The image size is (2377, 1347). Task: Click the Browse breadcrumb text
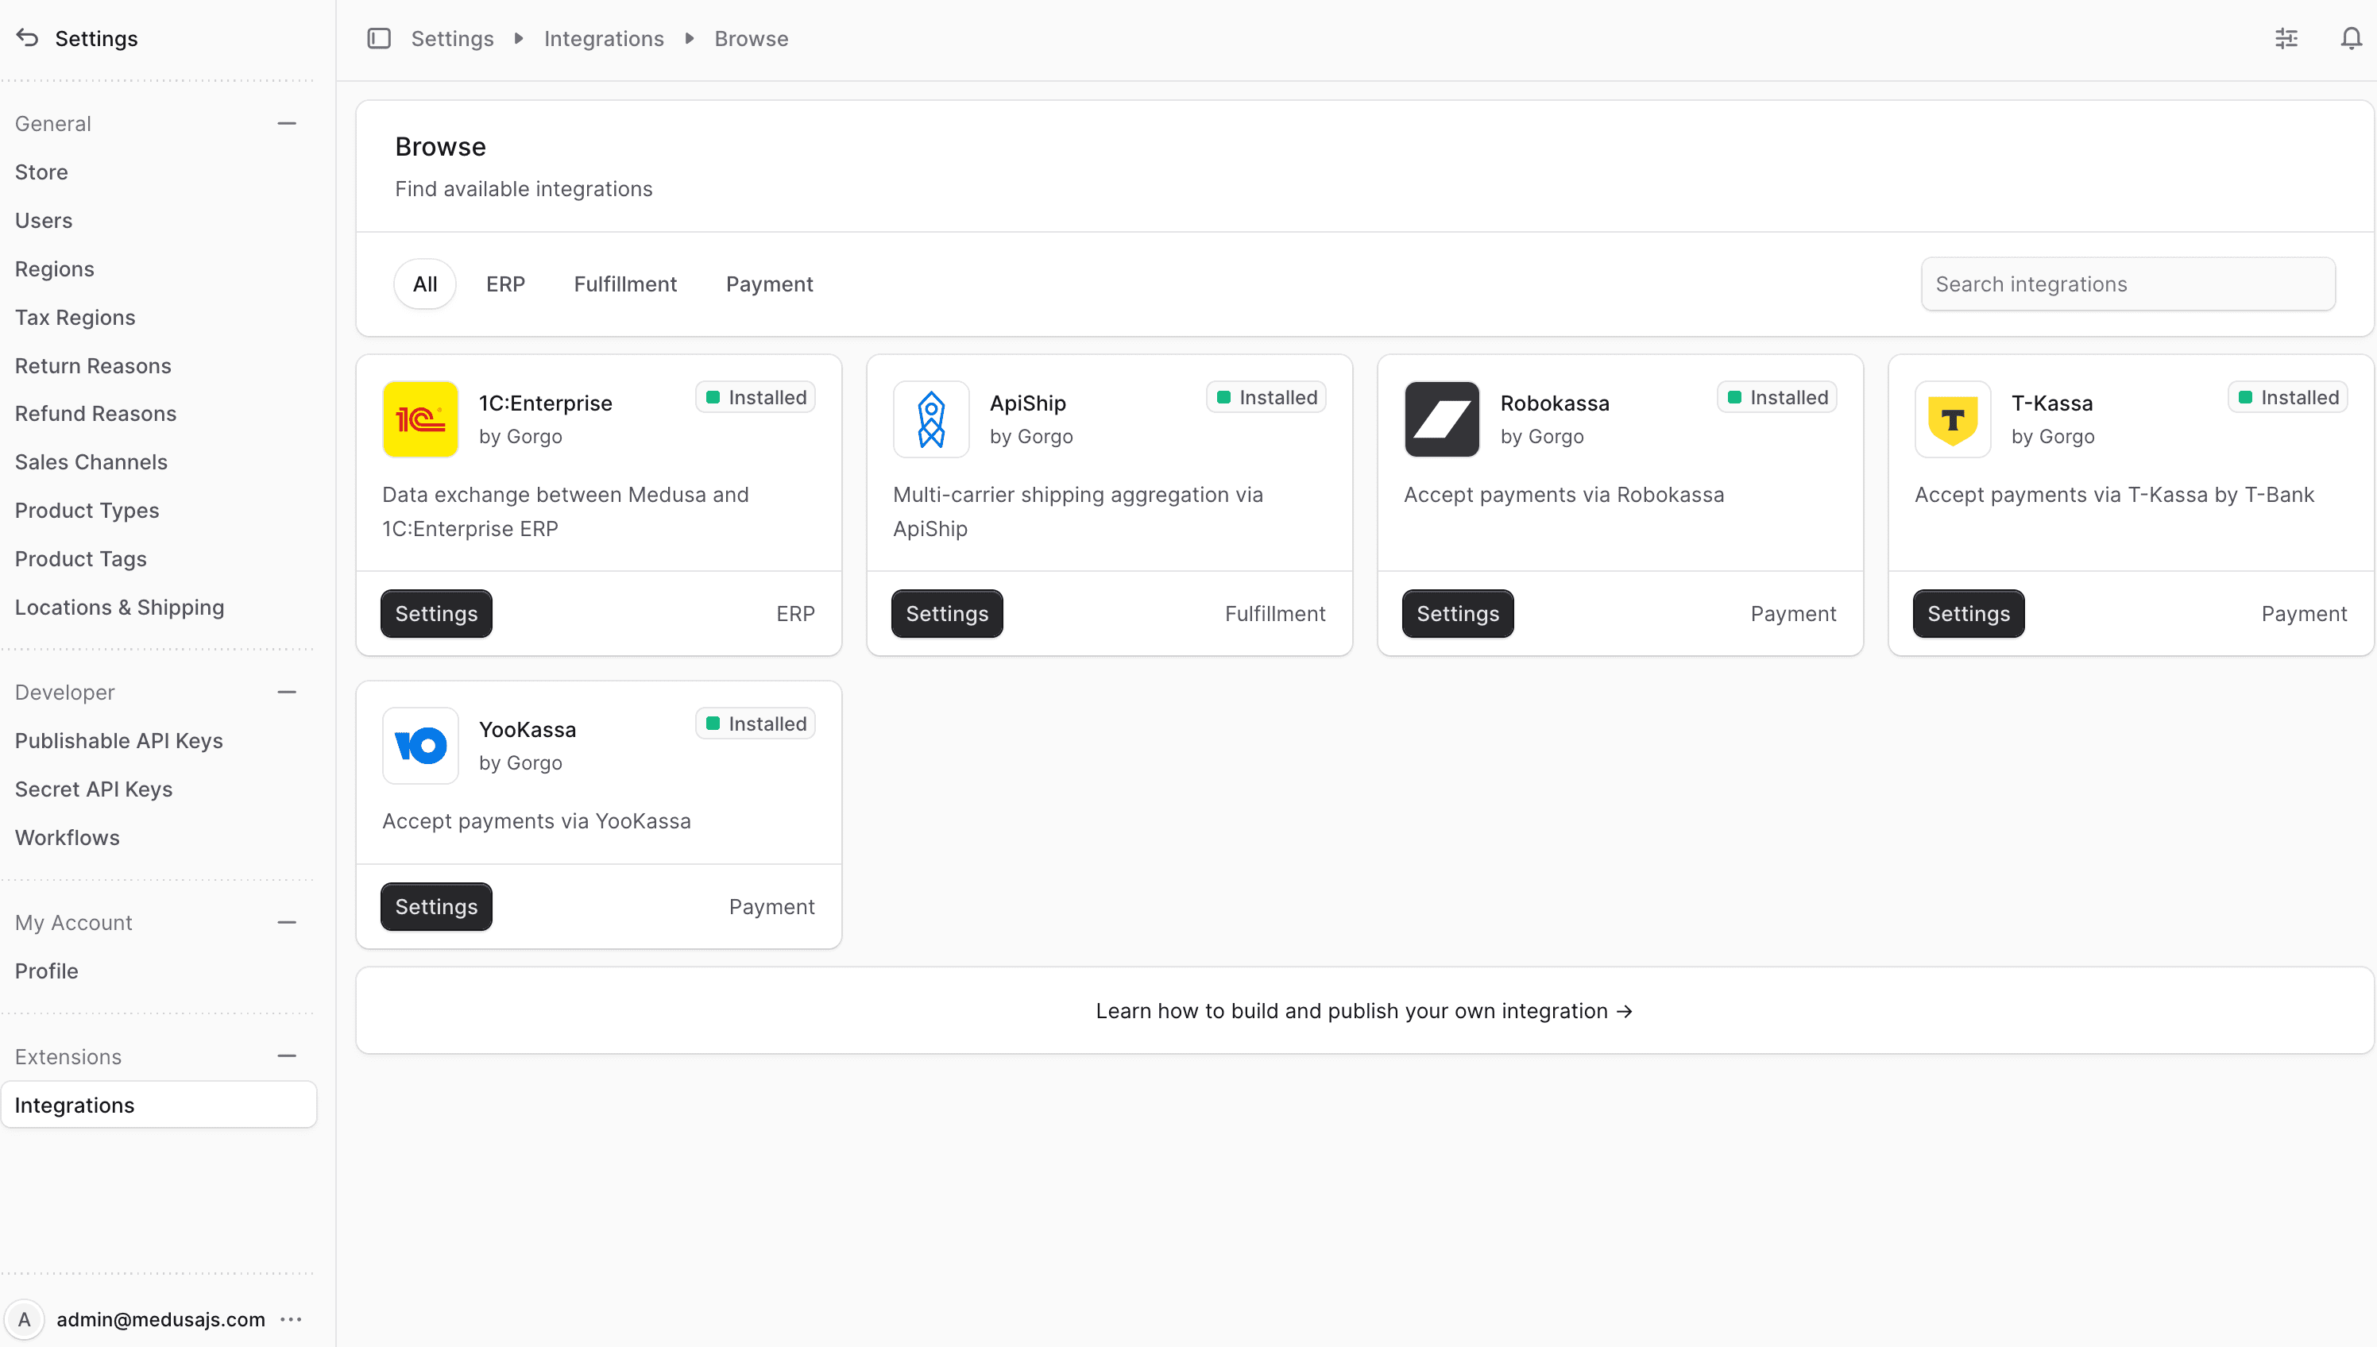(752, 38)
